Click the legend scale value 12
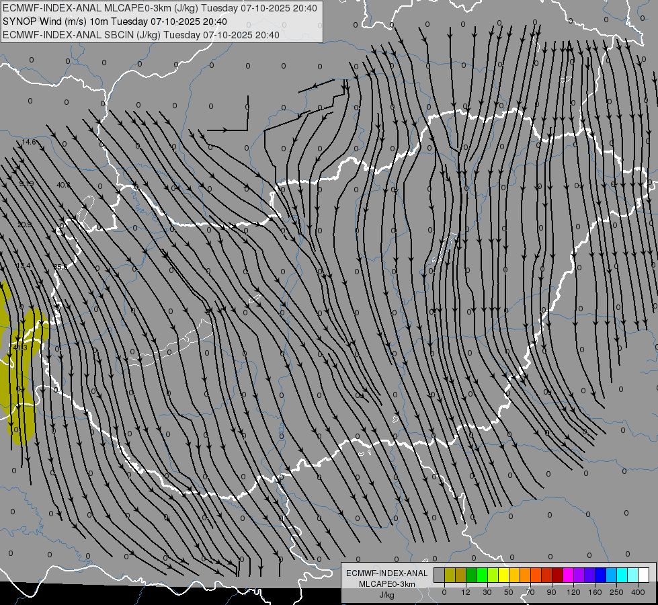Screen dimensions: 658x605 [466, 592]
